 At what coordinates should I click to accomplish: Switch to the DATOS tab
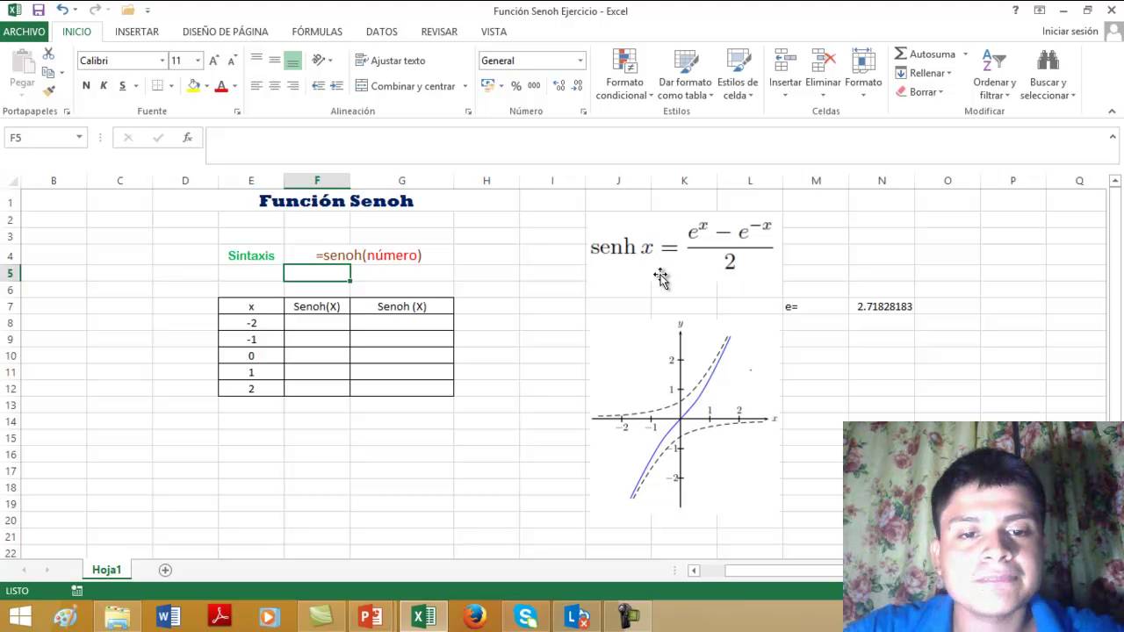click(x=382, y=32)
